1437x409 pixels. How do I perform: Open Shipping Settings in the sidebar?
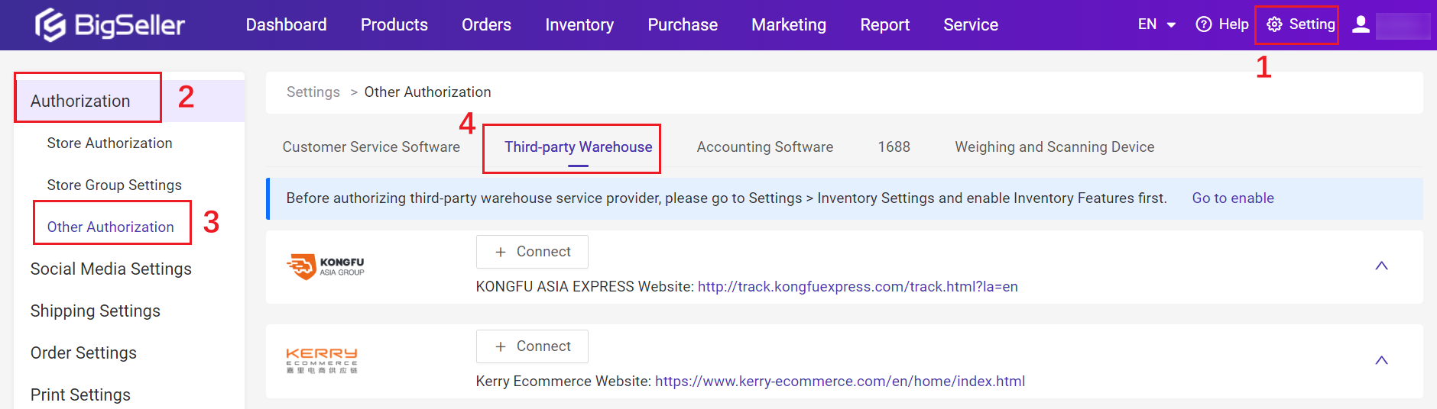pos(95,311)
